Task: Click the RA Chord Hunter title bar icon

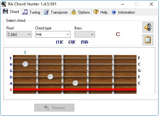Action: 4,4
